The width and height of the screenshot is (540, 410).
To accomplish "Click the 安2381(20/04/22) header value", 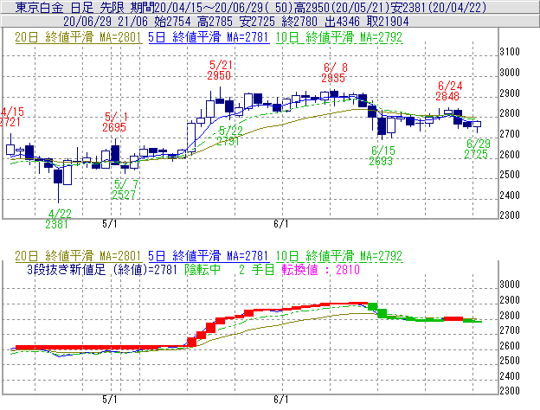I will pos(439,7).
